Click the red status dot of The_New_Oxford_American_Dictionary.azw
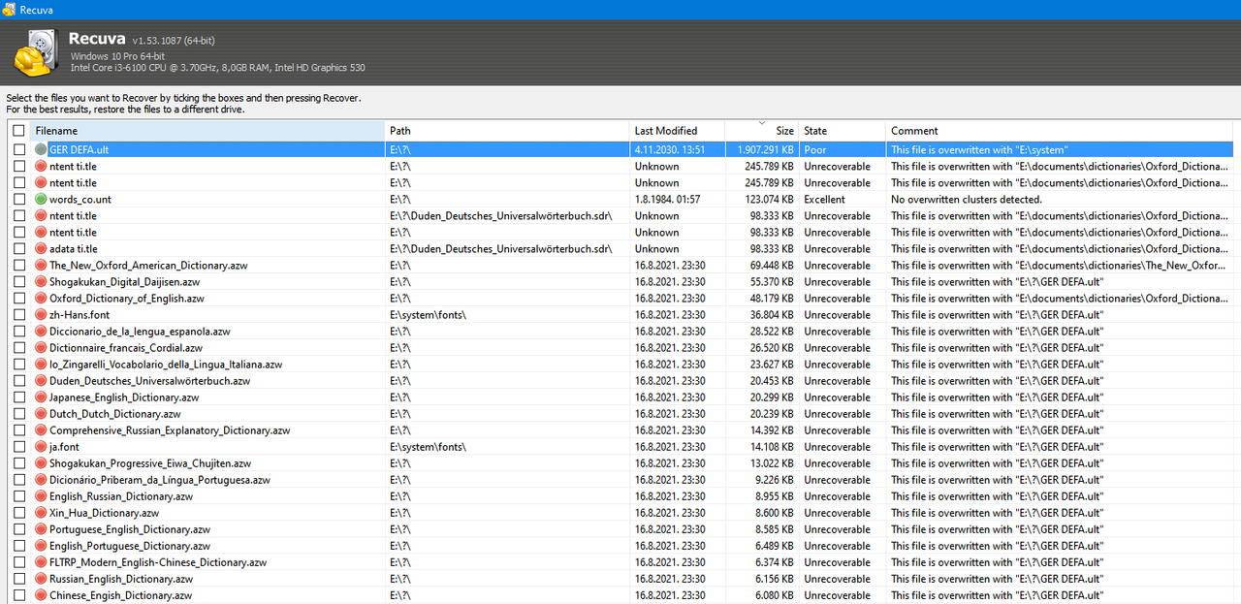1241x604 pixels. [x=41, y=266]
